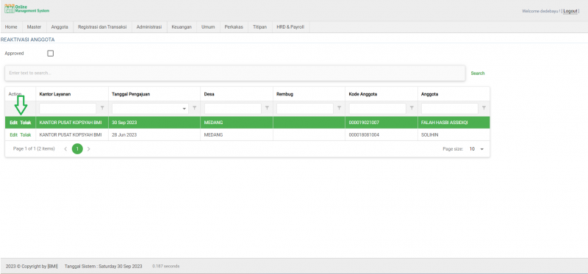Click Edit for FALAH HASBI ASSIDIQI row
Viewport: 588px width, 274px height.
coord(13,123)
